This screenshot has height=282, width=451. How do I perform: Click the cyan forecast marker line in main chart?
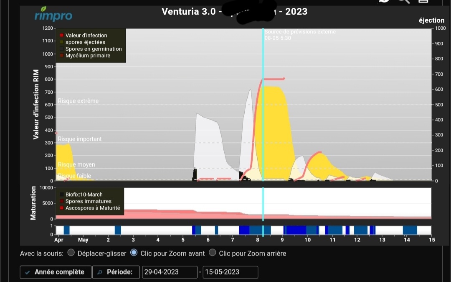click(x=263, y=105)
